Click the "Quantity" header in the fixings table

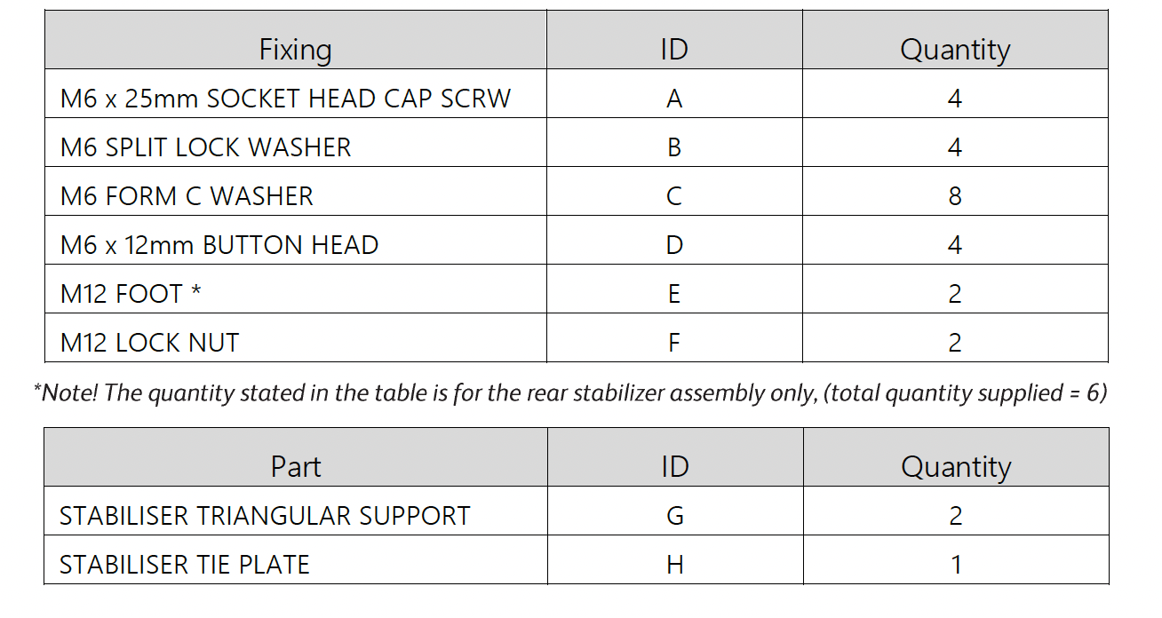[x=955, y=50]
